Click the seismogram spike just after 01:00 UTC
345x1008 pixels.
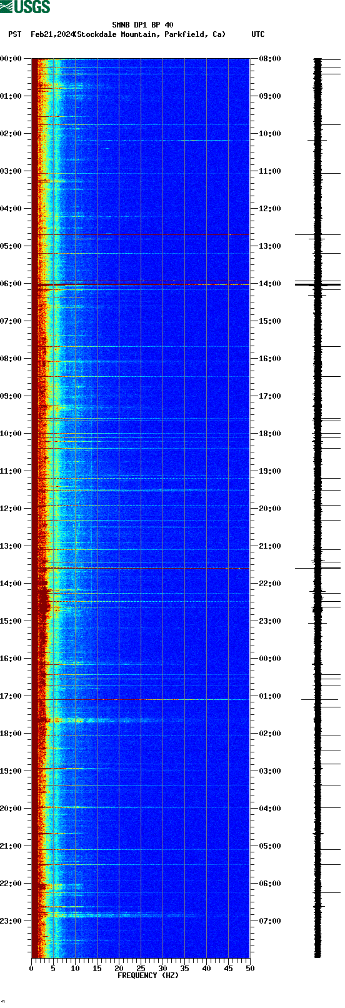320,699
